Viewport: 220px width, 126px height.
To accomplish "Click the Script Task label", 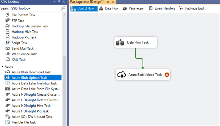I will pos(19,43).
